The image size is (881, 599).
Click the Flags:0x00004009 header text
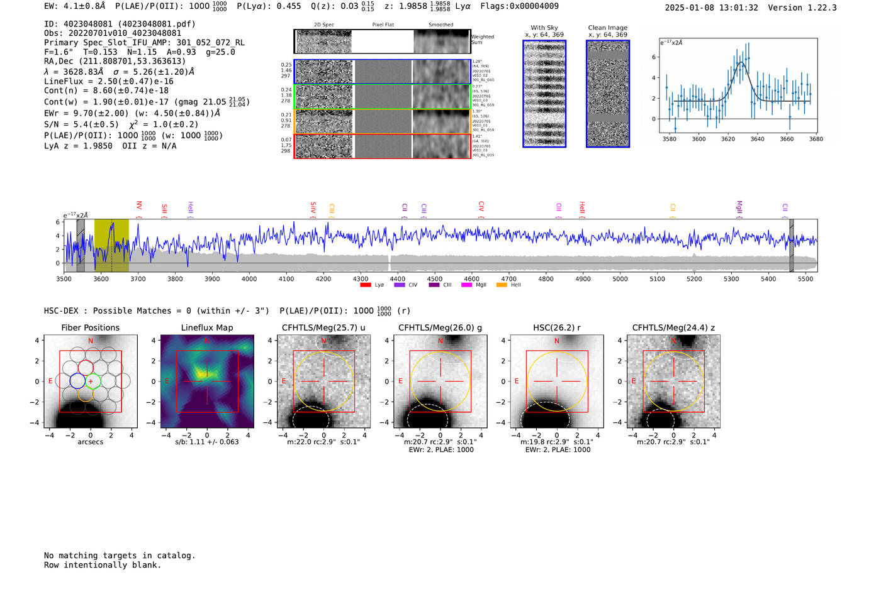[x=519, y=6]
